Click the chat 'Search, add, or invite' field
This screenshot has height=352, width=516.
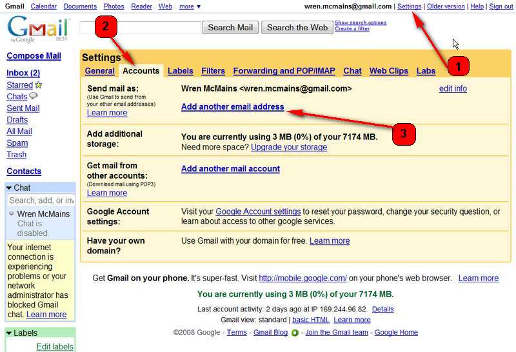(41, 200)
